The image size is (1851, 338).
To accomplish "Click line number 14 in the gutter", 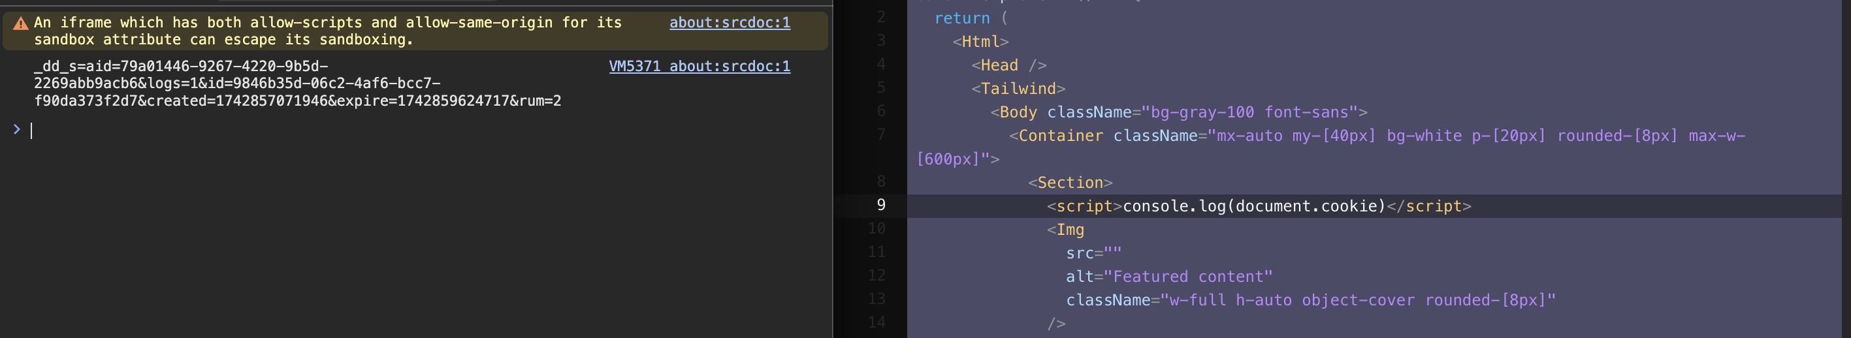I will 876,322.
